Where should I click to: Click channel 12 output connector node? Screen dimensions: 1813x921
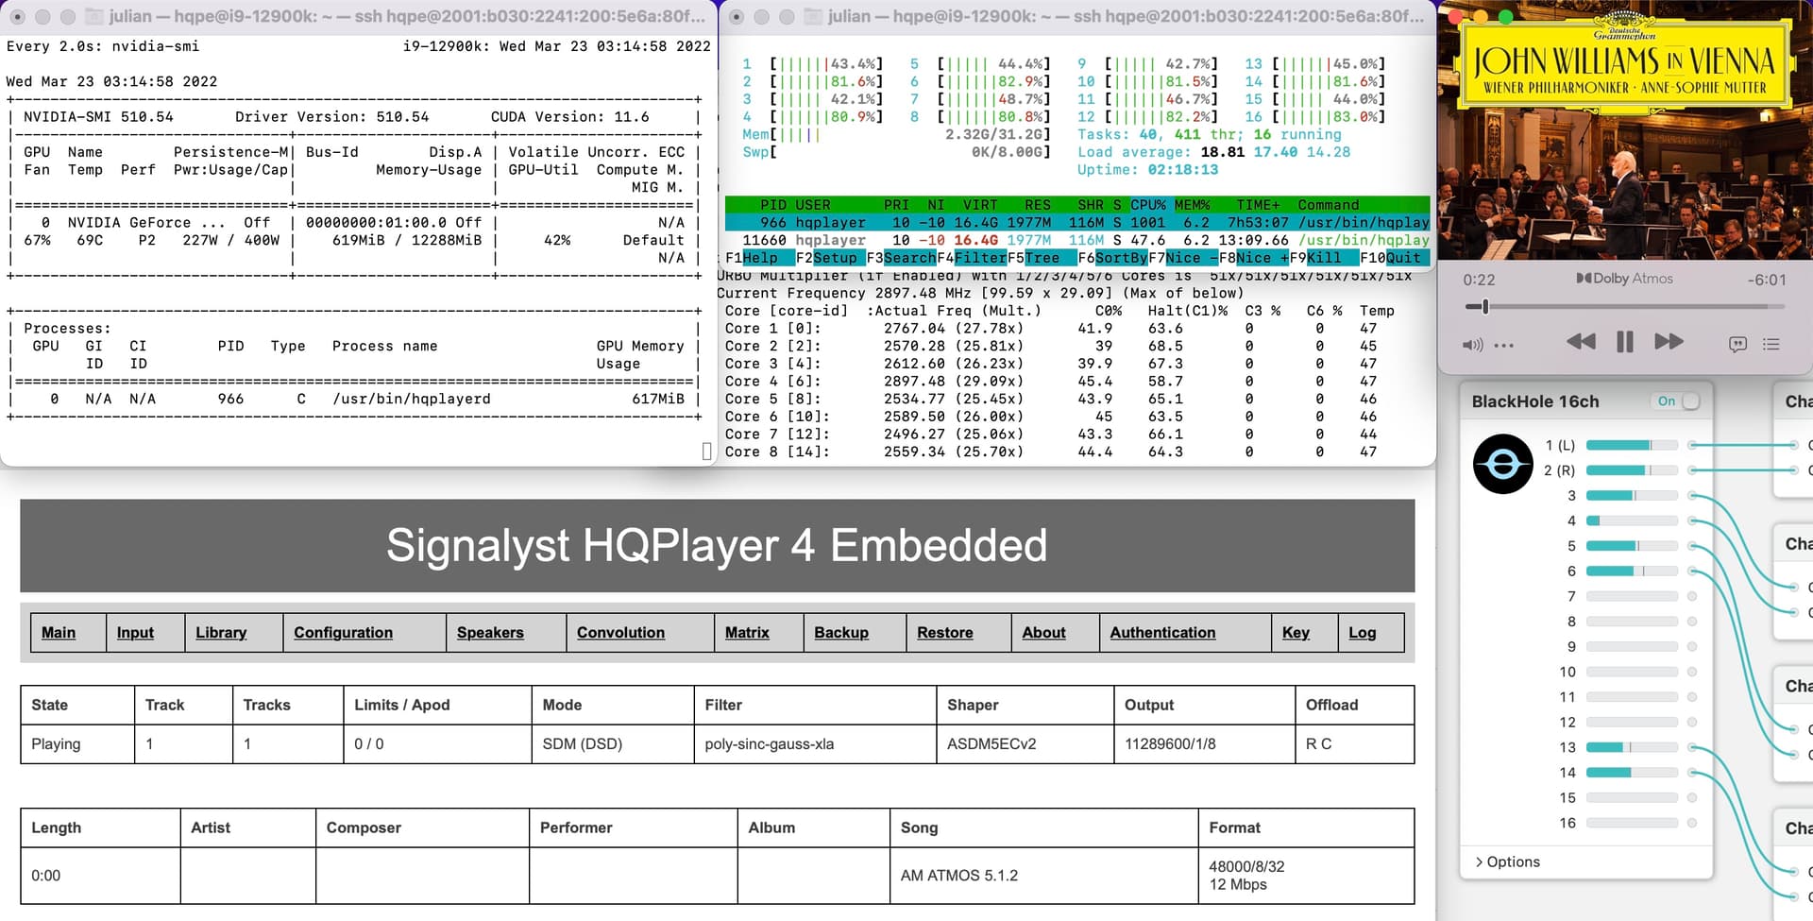point(1692,722)
